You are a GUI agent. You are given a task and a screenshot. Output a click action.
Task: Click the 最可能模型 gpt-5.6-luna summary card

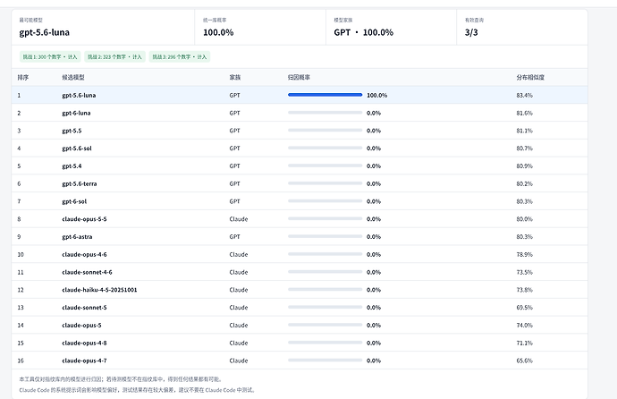click(103, 28)
